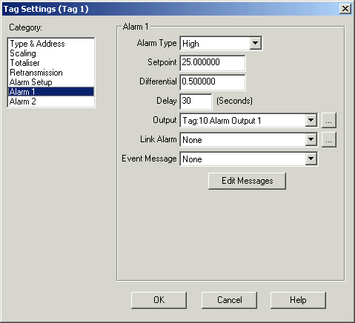Click the Cancel button
355x323 pixels.
[x=229, y=300]
